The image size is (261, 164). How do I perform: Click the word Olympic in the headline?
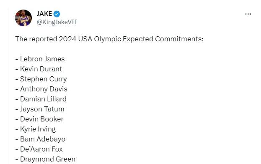pos(108,39)
